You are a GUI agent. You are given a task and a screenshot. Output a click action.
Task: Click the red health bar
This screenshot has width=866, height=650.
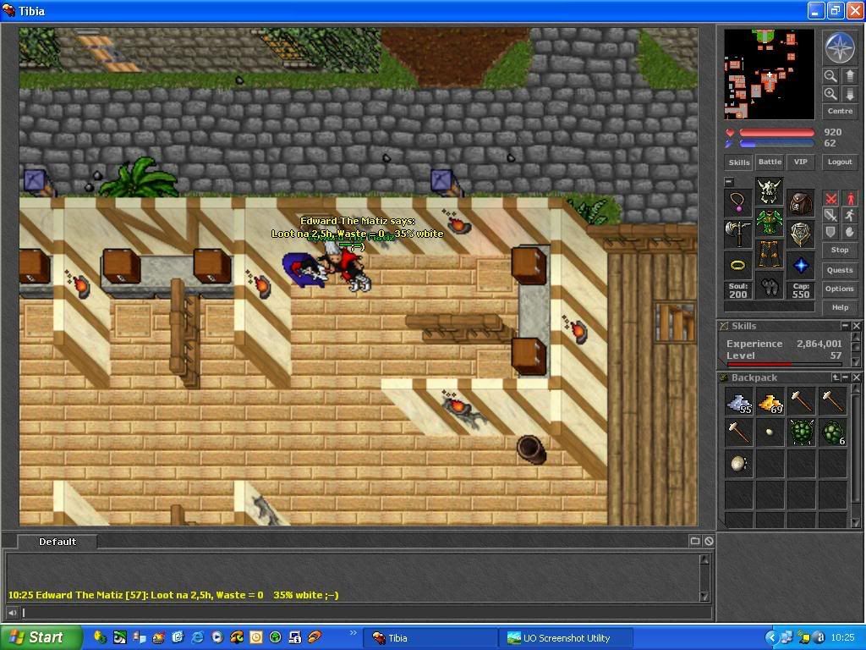tap(776, 133)
